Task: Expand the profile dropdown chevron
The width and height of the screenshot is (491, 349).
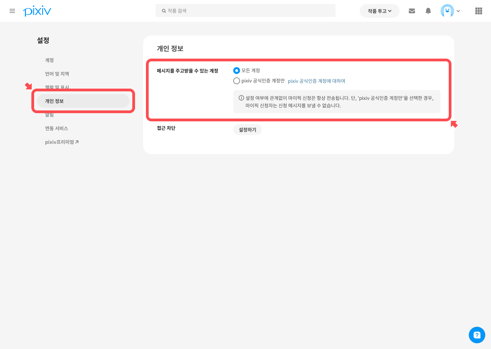Action: [458, 11]
